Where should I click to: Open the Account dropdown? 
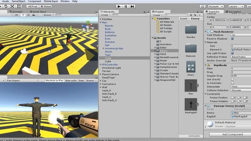pyautogui.click(x=216, y=7)
